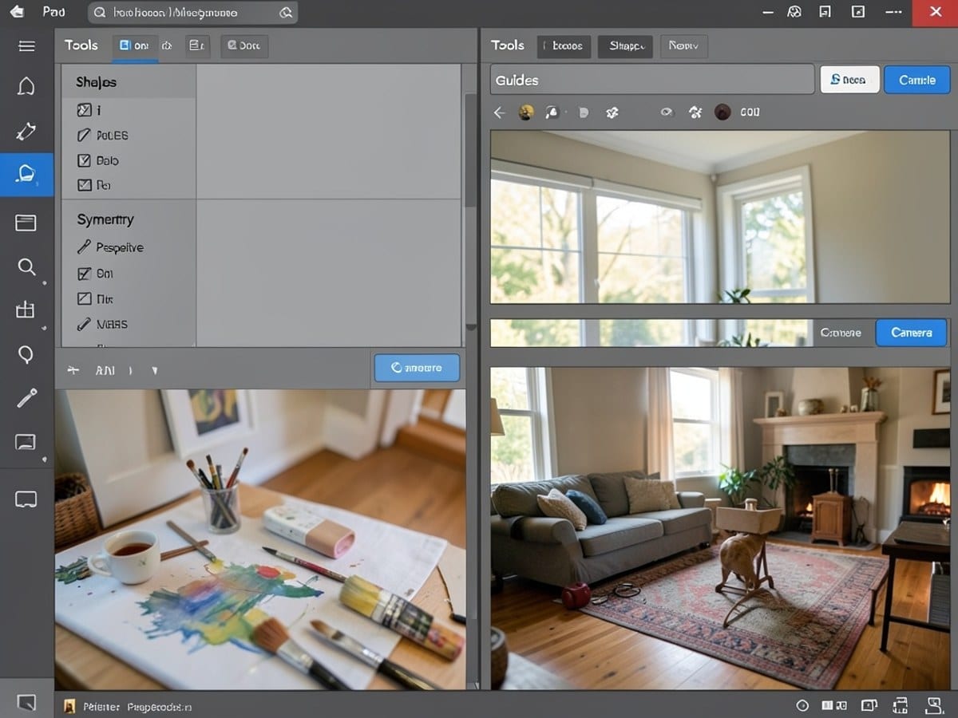Click the circle icon in the status bar

click(x=802, y=706)
